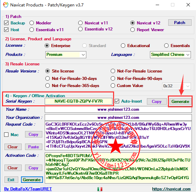This screenshot has width=196, height=192.
Task: Click the Navicat app icon in title bar
Action: click(6, 5)
